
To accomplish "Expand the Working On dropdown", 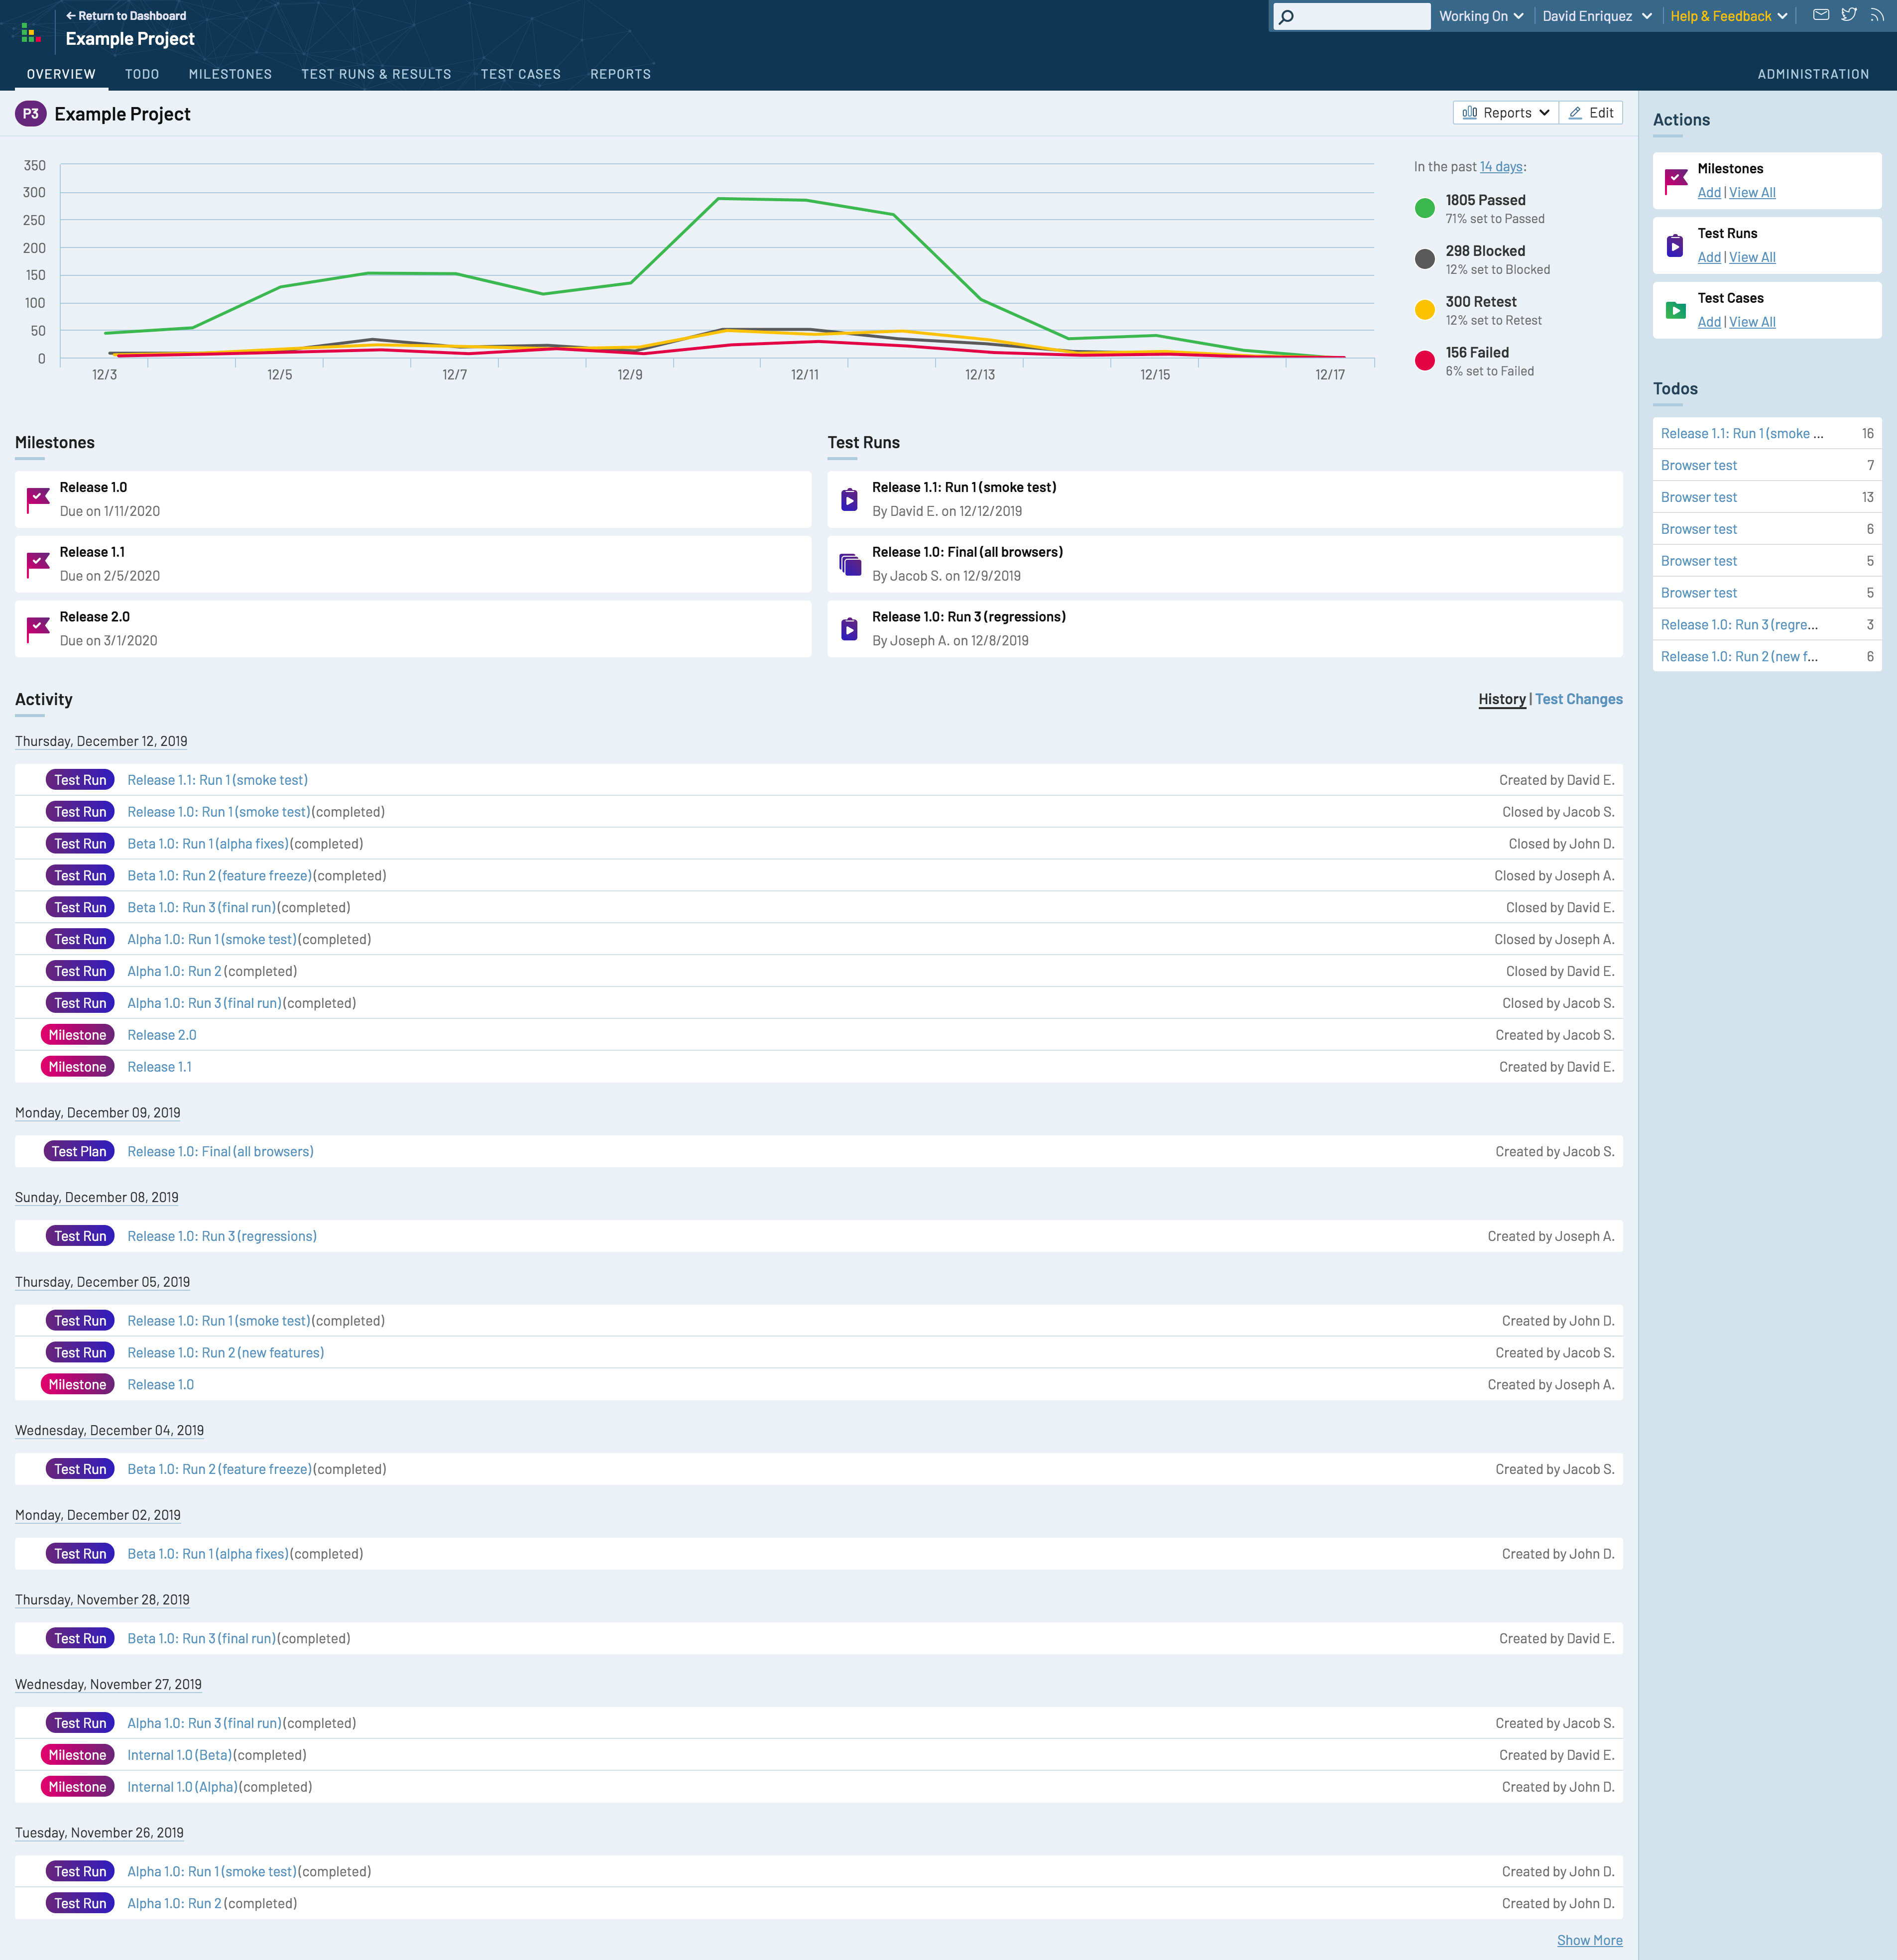I will point(1481,16).
